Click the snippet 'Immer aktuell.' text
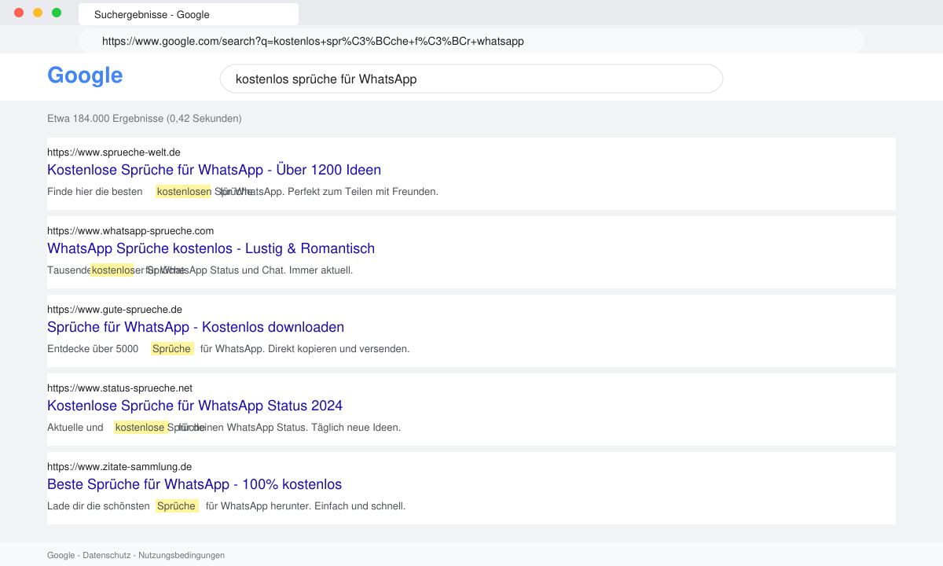The width and height of the screenshot is (943, 566). 321,270
